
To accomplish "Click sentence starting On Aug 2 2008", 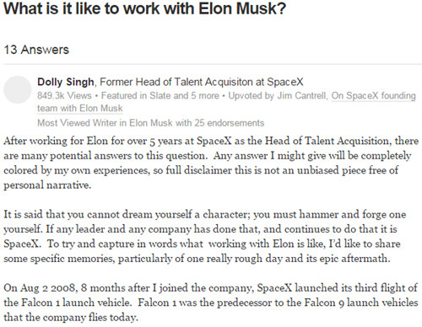I will click(x=210, y=295).
